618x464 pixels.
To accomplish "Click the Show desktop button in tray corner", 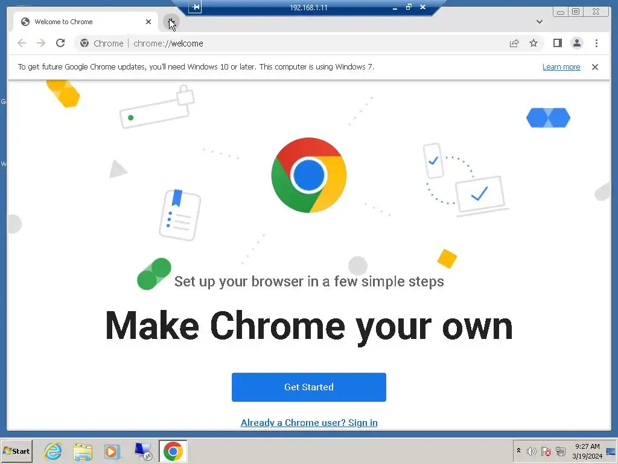I will (x=611, y=451).
